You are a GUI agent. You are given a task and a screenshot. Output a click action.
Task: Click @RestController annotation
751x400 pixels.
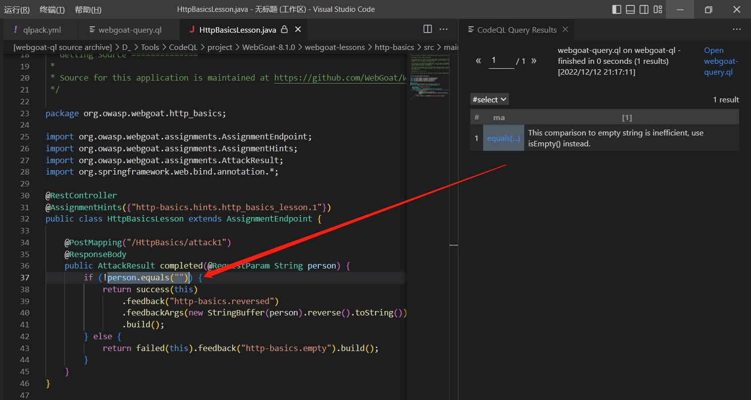pyautogui.click(x=81, y=195)
